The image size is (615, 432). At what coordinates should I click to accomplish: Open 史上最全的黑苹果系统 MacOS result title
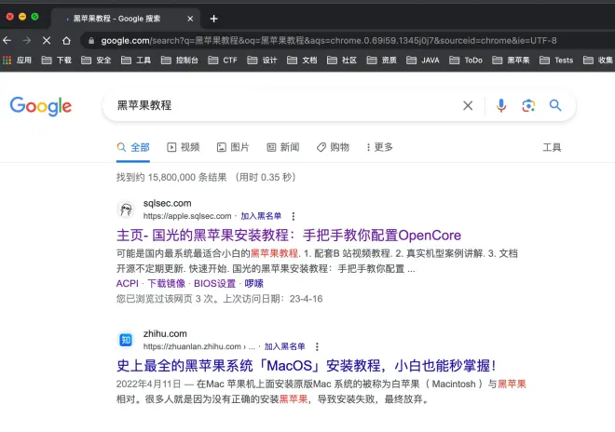[307, 366]
